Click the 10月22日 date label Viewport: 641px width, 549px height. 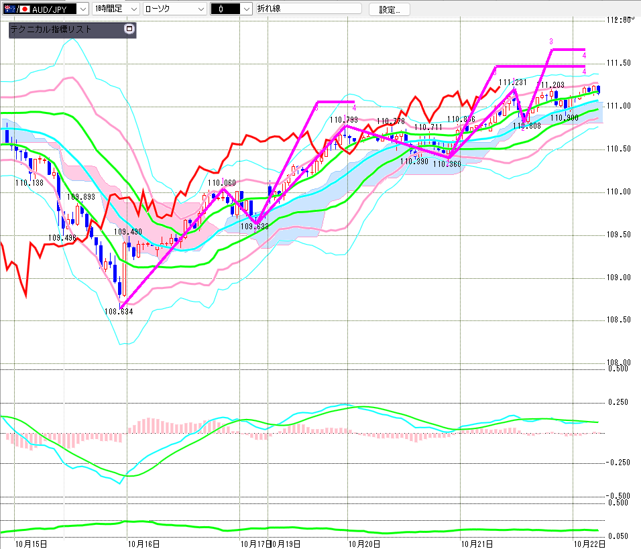(589, 544)
